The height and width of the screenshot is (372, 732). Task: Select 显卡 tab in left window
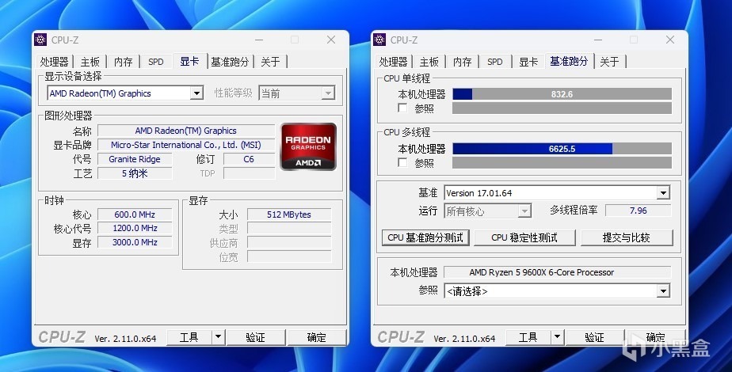[x=189, y=61]
